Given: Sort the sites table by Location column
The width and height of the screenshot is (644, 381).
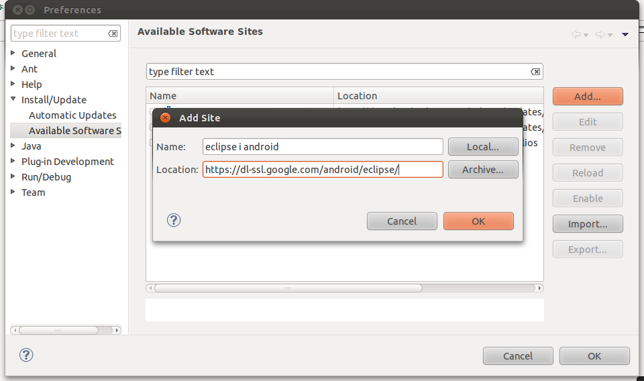Looking at the screenshot, I should [x=438, y=96].
